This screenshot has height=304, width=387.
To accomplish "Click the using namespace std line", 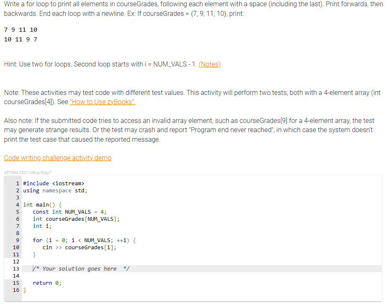I will coord(55,190).
